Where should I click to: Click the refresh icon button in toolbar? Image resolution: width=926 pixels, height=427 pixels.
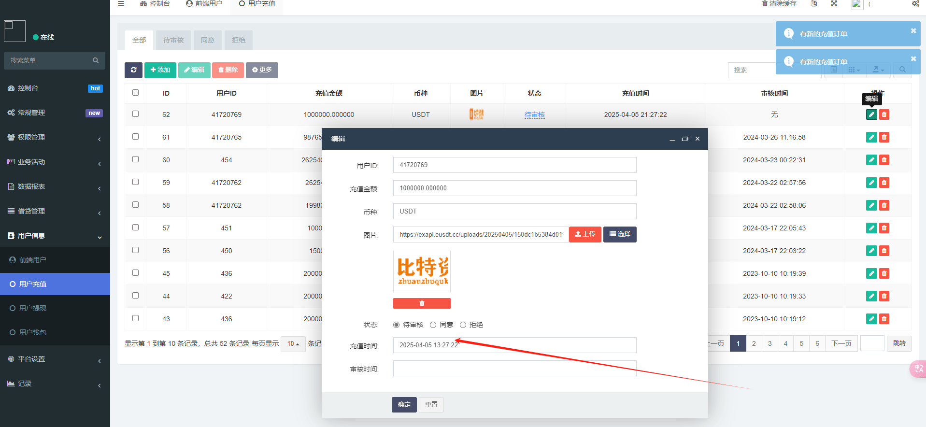tap(133, 70)
